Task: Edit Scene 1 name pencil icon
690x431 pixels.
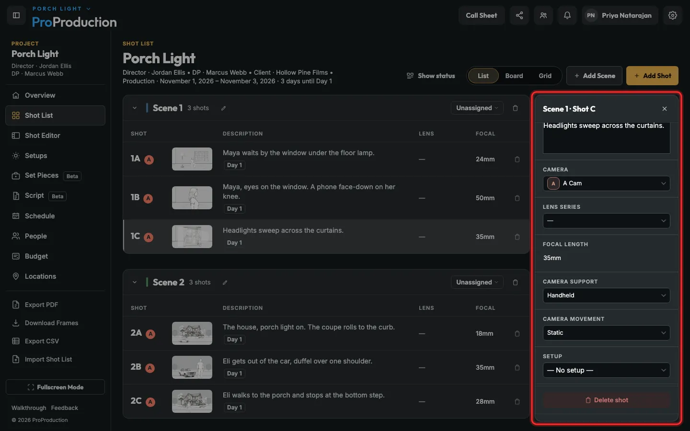Action: coord(223,108)
